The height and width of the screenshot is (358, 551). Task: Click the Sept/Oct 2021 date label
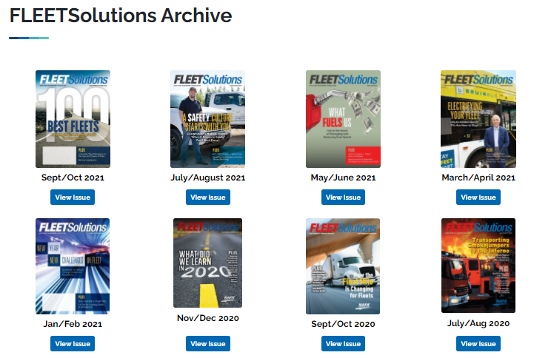[x=73, y=178]
